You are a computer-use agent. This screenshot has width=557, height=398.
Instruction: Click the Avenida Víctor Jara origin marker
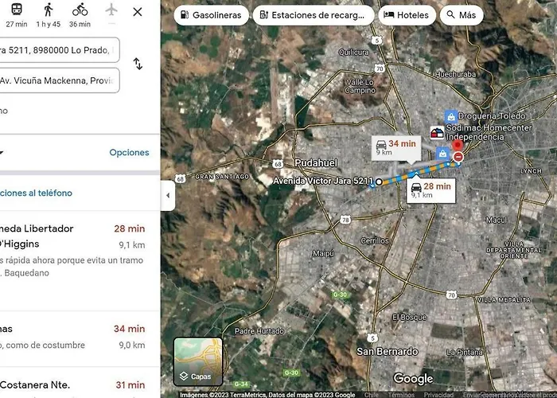[379, 181]
